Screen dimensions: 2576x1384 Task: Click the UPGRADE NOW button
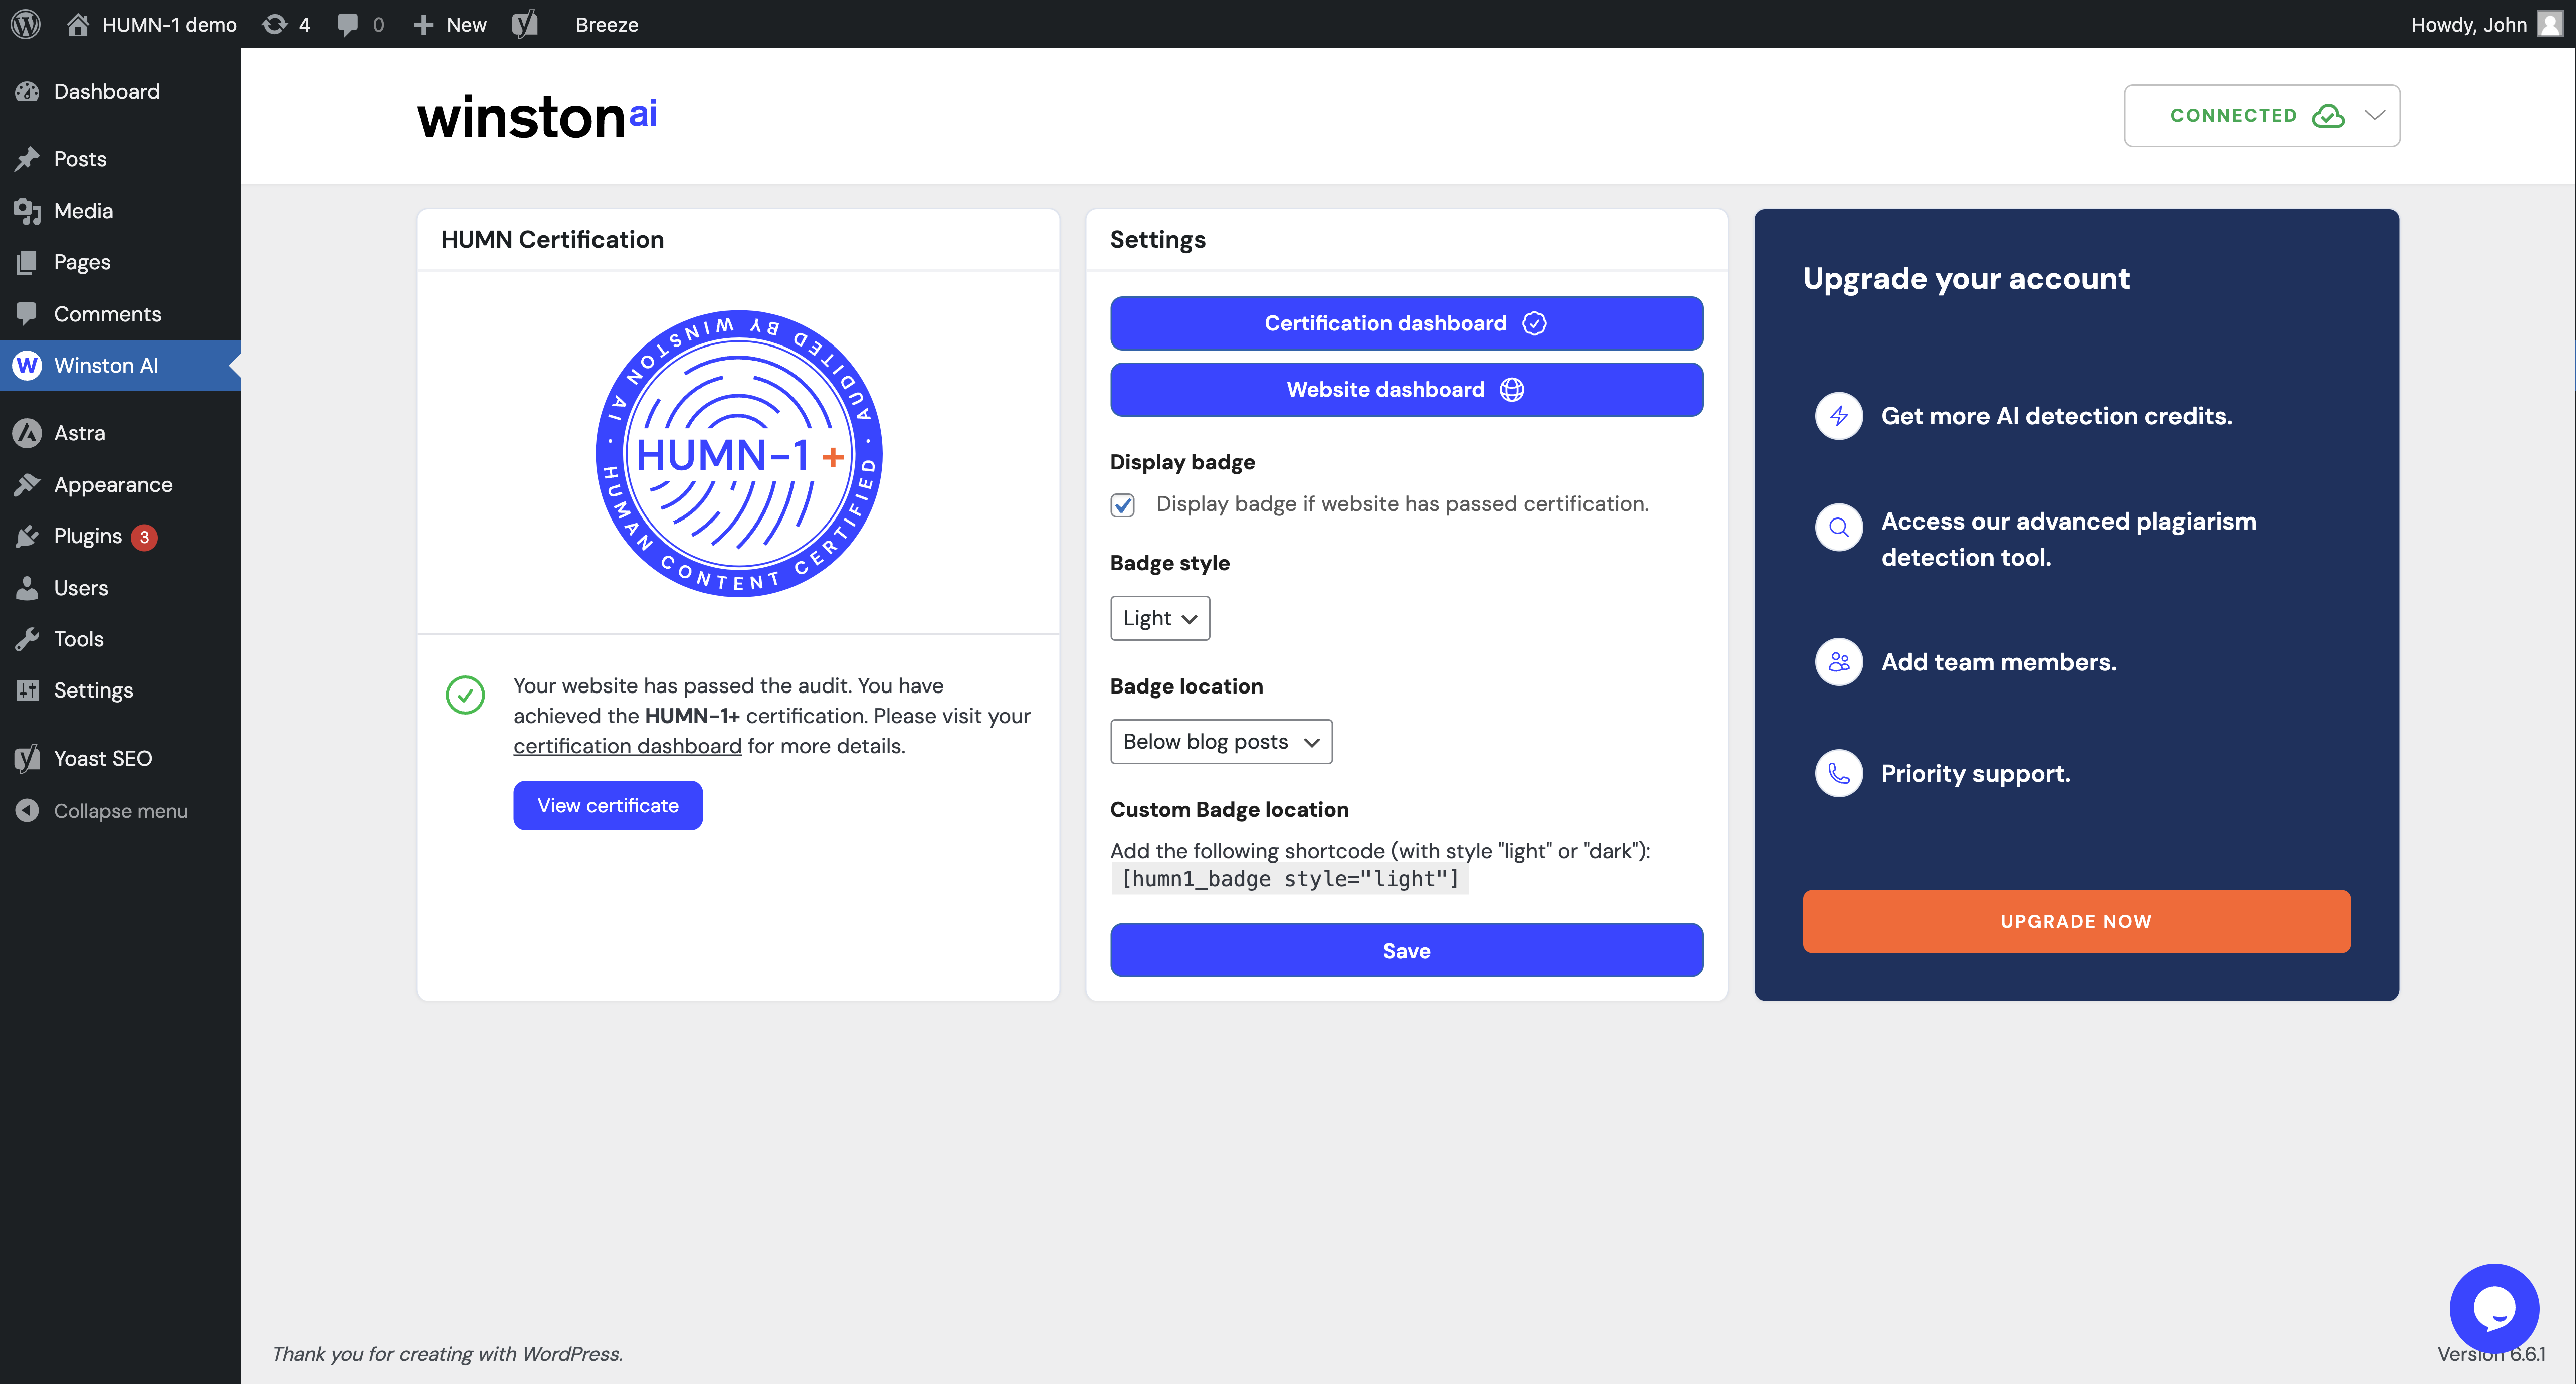coord(2077,920)
